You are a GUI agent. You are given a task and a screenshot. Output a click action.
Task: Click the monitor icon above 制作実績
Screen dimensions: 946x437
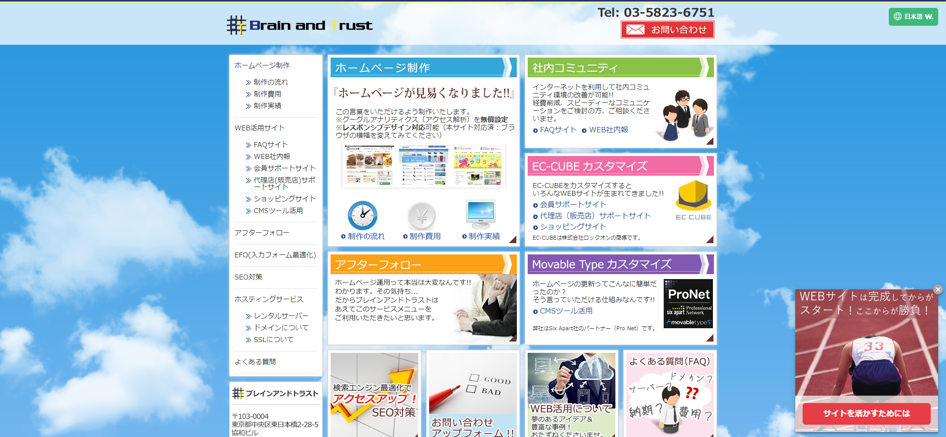tap(480, 214)
